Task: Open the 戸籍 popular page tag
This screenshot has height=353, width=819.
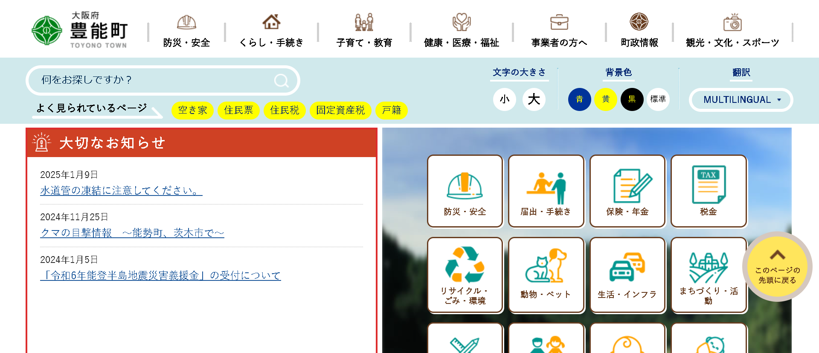Action: click(392, 110)
